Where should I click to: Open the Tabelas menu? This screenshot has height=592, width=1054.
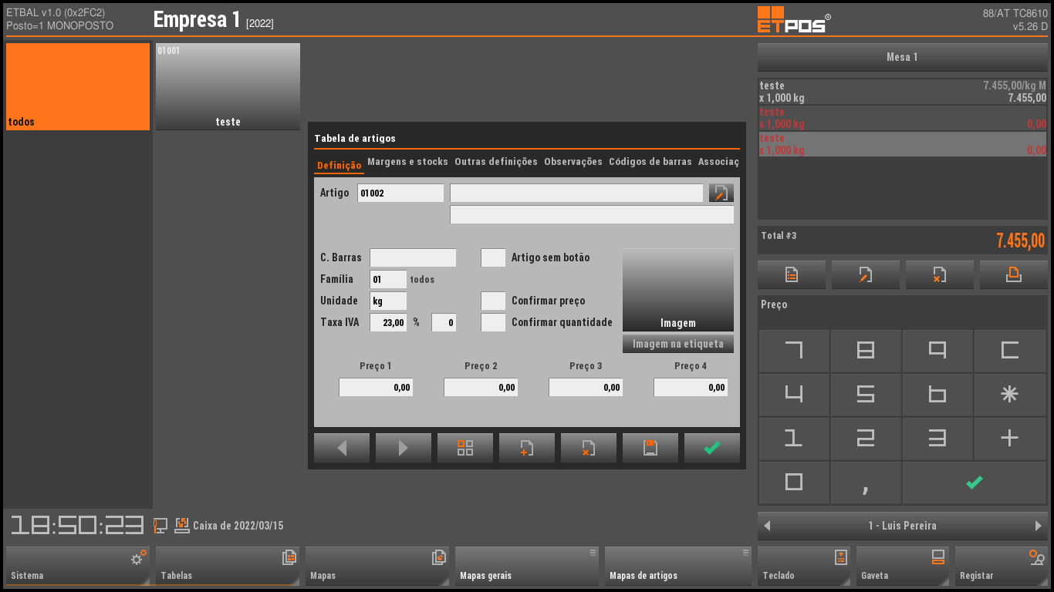click(227, 567)
